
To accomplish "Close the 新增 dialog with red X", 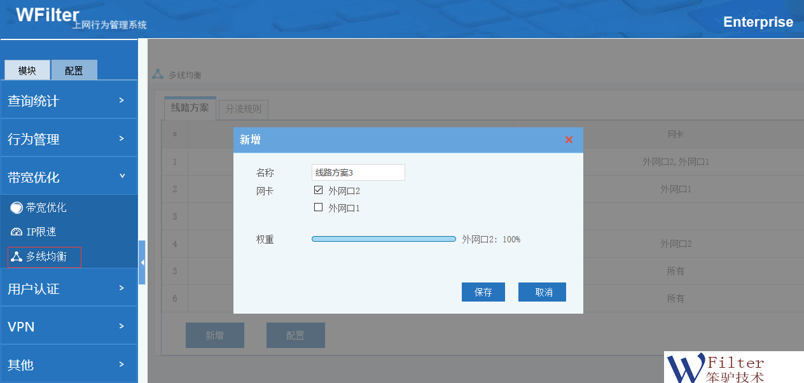I will click(569, 140).
